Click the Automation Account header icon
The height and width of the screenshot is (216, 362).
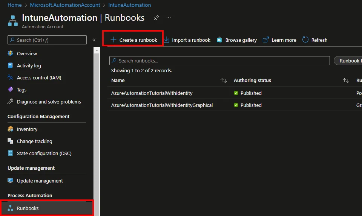(x=13, y=21)
